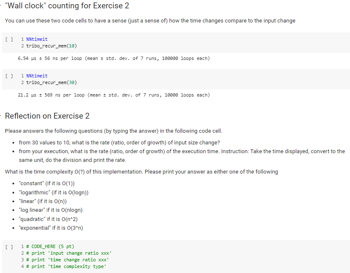Click line 2 of the CODE_HERE cell

[69, 253]
